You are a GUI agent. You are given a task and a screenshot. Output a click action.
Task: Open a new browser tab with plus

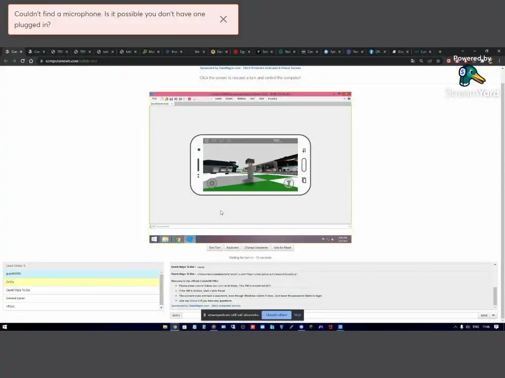[x=440, y=51]
